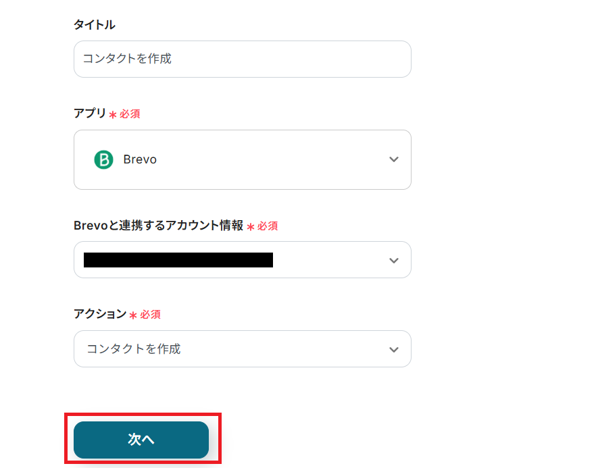This screenshot has height=468, width=596.
Task: Click the green Brevo logo icon
Action: pyautogui.click(x=103, y=159)
